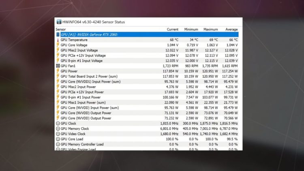This screenshot has height=171, width=304.
Task: Click clock icon beside GPU Video Clock
Action: coord(58,134)
